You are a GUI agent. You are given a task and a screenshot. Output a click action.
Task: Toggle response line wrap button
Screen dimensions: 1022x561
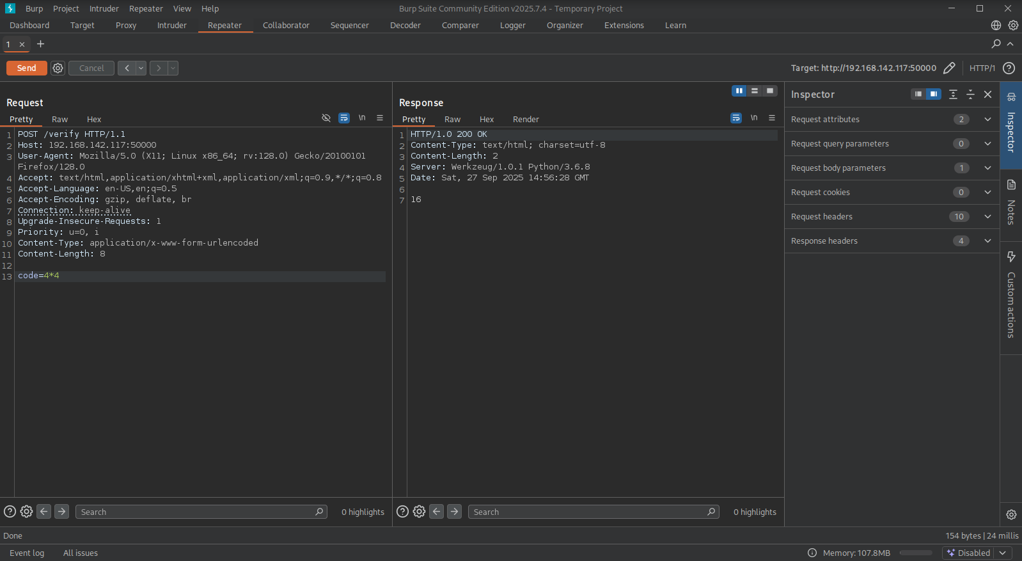click(736, 118)
